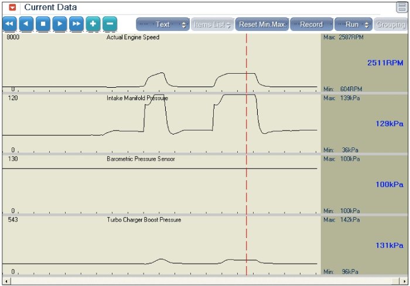Start playback with the play arrow button
This screenshot has width=410, height=286.
click(60, 24)
